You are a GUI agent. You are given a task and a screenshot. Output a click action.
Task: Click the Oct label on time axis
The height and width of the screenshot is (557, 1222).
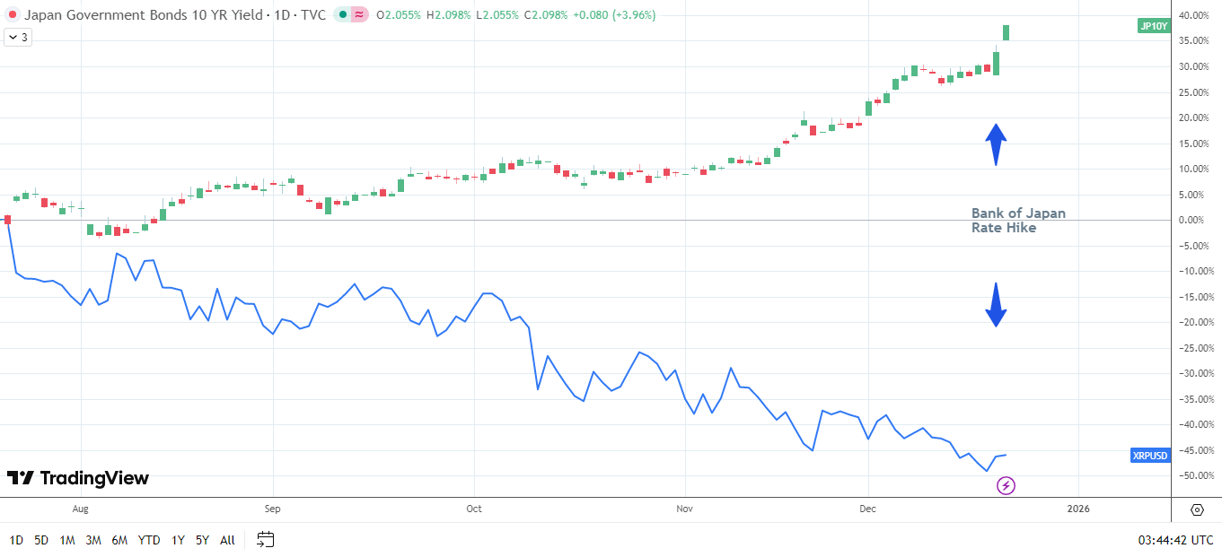[474, 509]
